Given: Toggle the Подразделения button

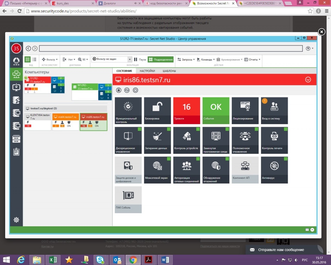Looking at the screenshot, I should [x=161, y=60].
